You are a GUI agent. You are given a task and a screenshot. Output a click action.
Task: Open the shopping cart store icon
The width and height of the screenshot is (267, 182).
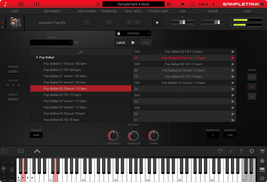262,151
